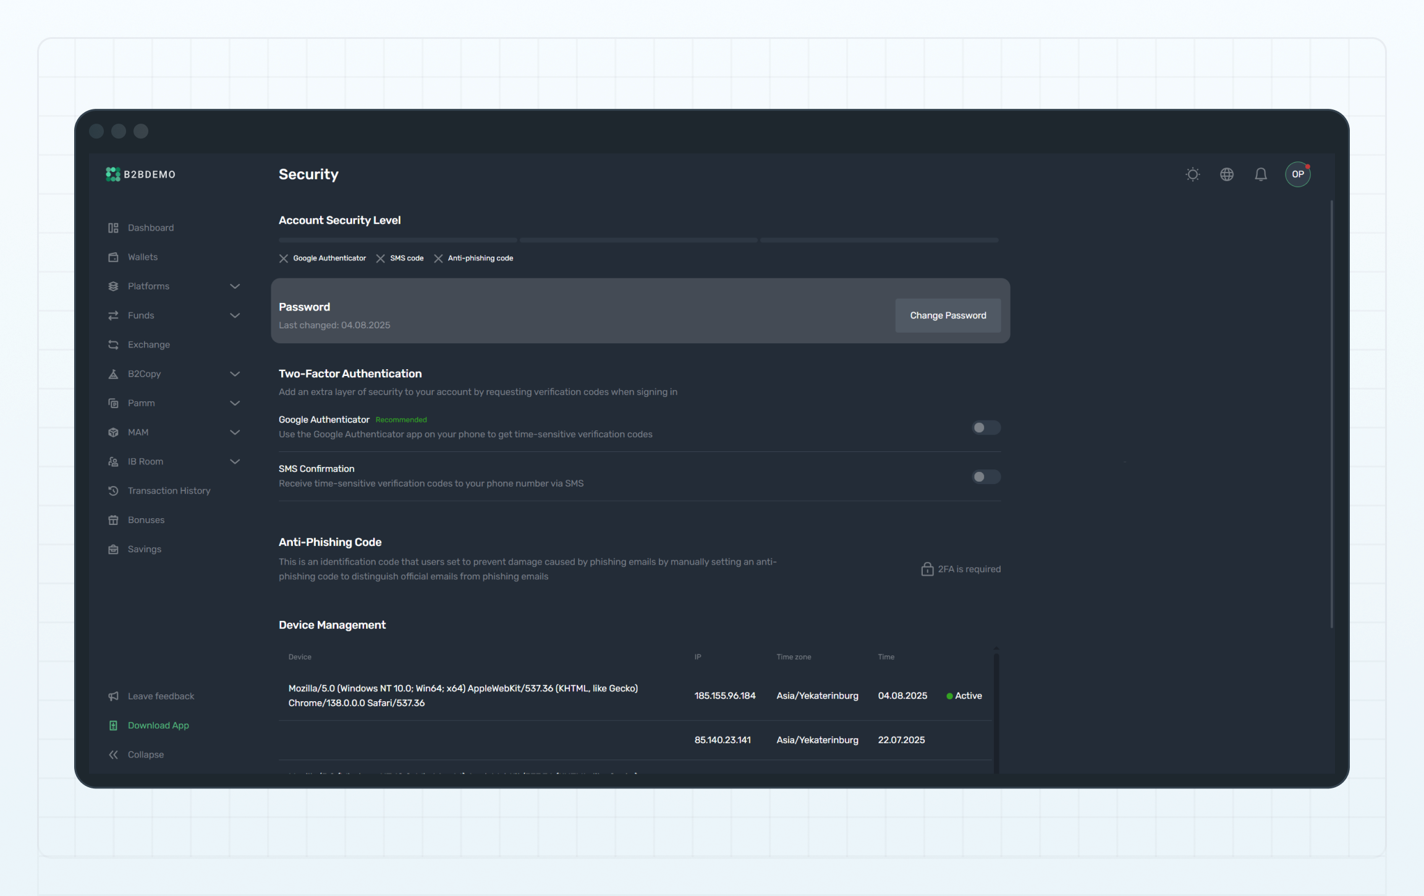1424x896 pixels.
Task: Open Transaction History page
Action: pos(169,490)
